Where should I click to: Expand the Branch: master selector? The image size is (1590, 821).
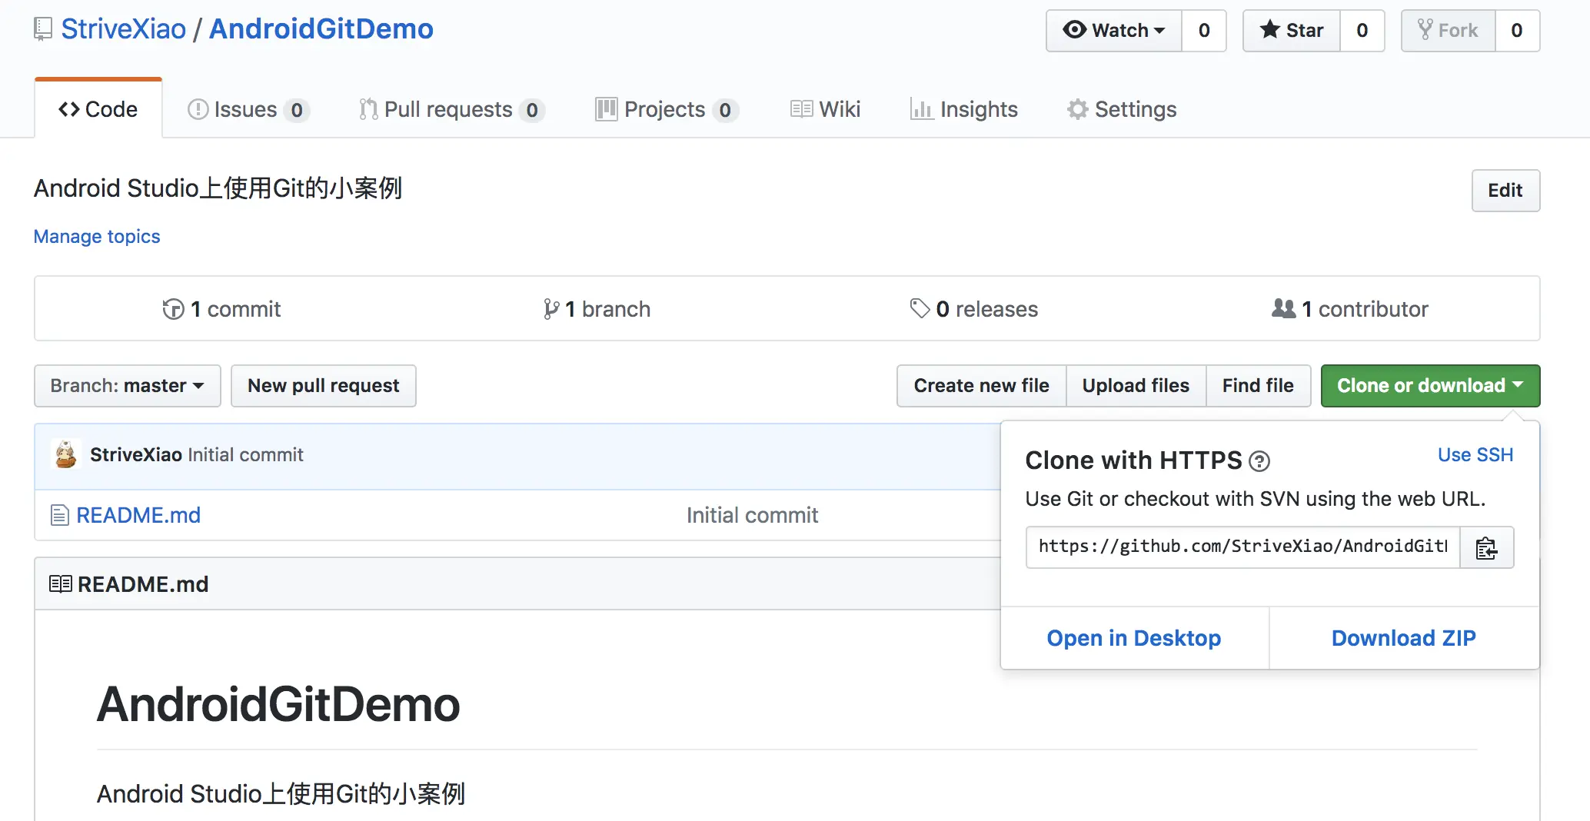pyautogui.click(x=128, y=386)
